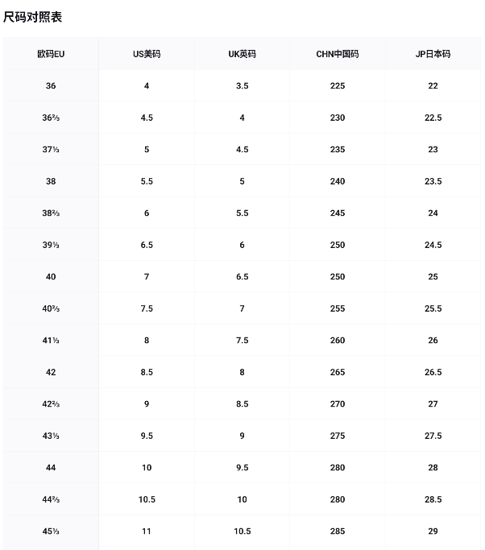Viewport: 485px width, 550px height.
Task: Select the CHN 285 cell
Action: pyautogui.click(x=338, y=531)
